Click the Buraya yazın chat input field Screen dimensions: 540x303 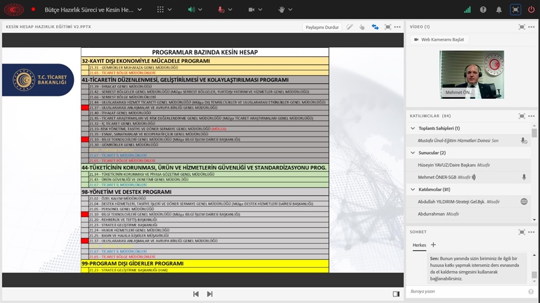(x=467, y=291)
